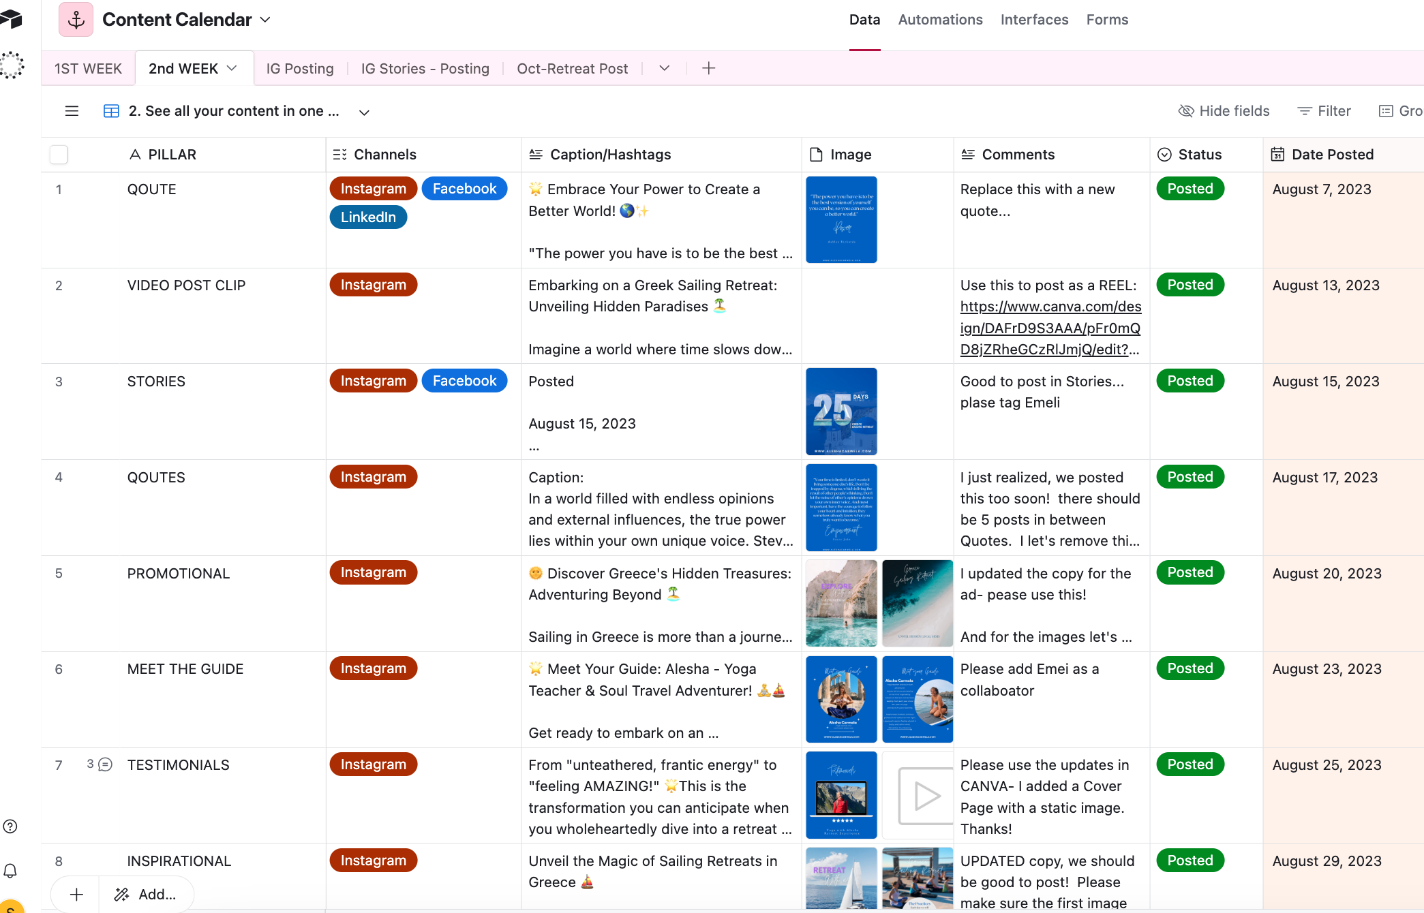1424x913 pixels.
Task: Click the Instagram tag in PROMOTIONAL row
Action: click(374, 572)
